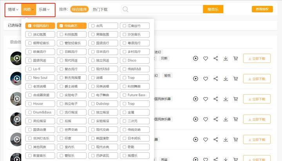
Task: Switch sorting to 热门下载
Action: point(100,9)
